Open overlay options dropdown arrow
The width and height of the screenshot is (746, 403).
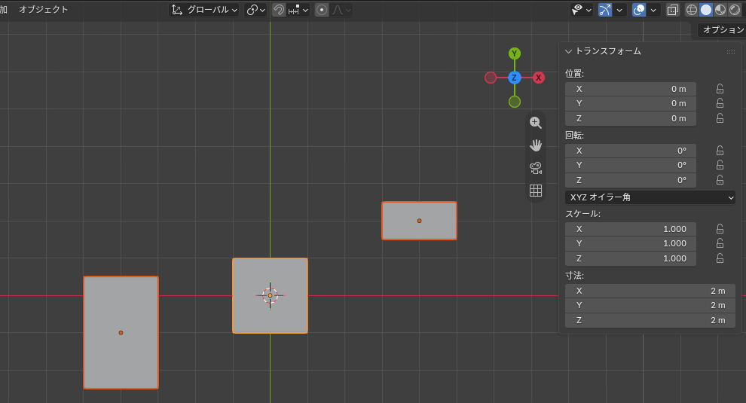(653, 10)
